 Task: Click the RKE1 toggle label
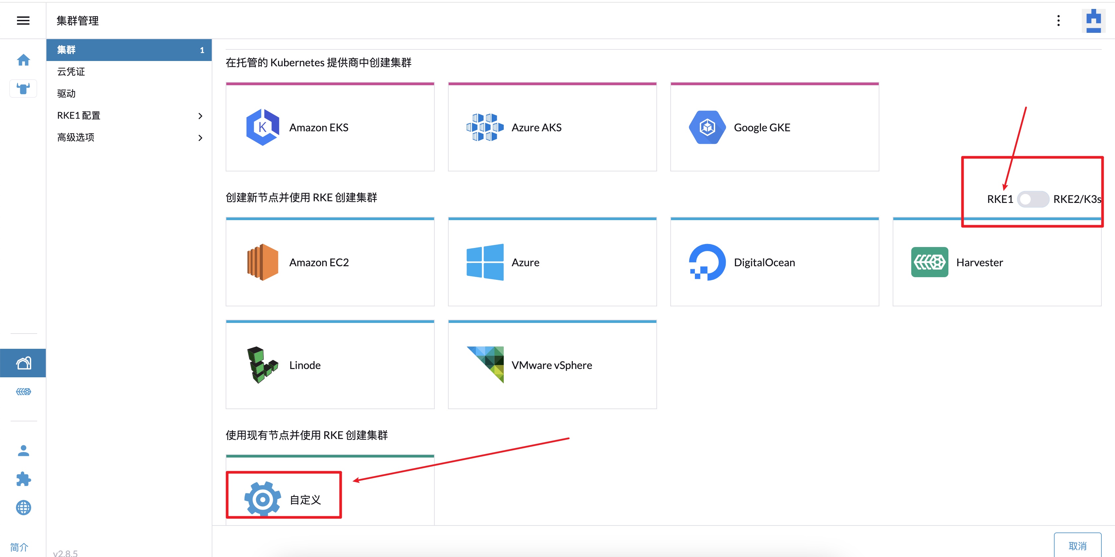1000,199
